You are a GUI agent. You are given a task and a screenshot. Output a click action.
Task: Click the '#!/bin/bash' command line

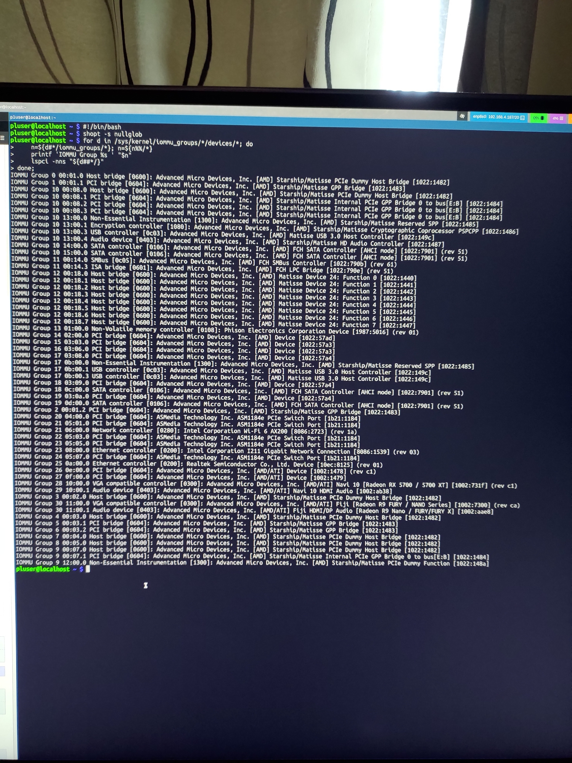(x=102, y=127)
